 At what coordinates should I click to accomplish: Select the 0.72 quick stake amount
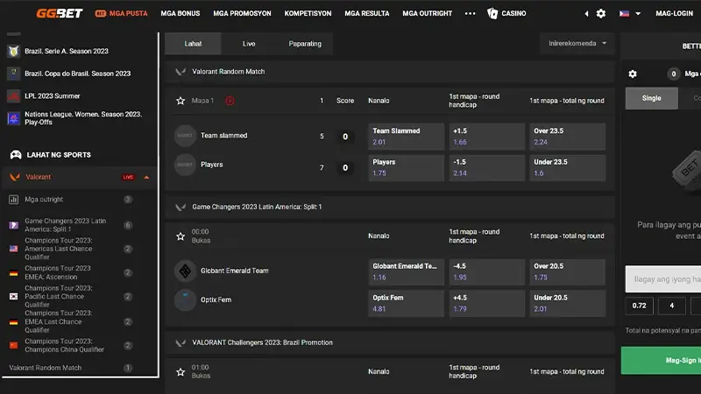639,306
